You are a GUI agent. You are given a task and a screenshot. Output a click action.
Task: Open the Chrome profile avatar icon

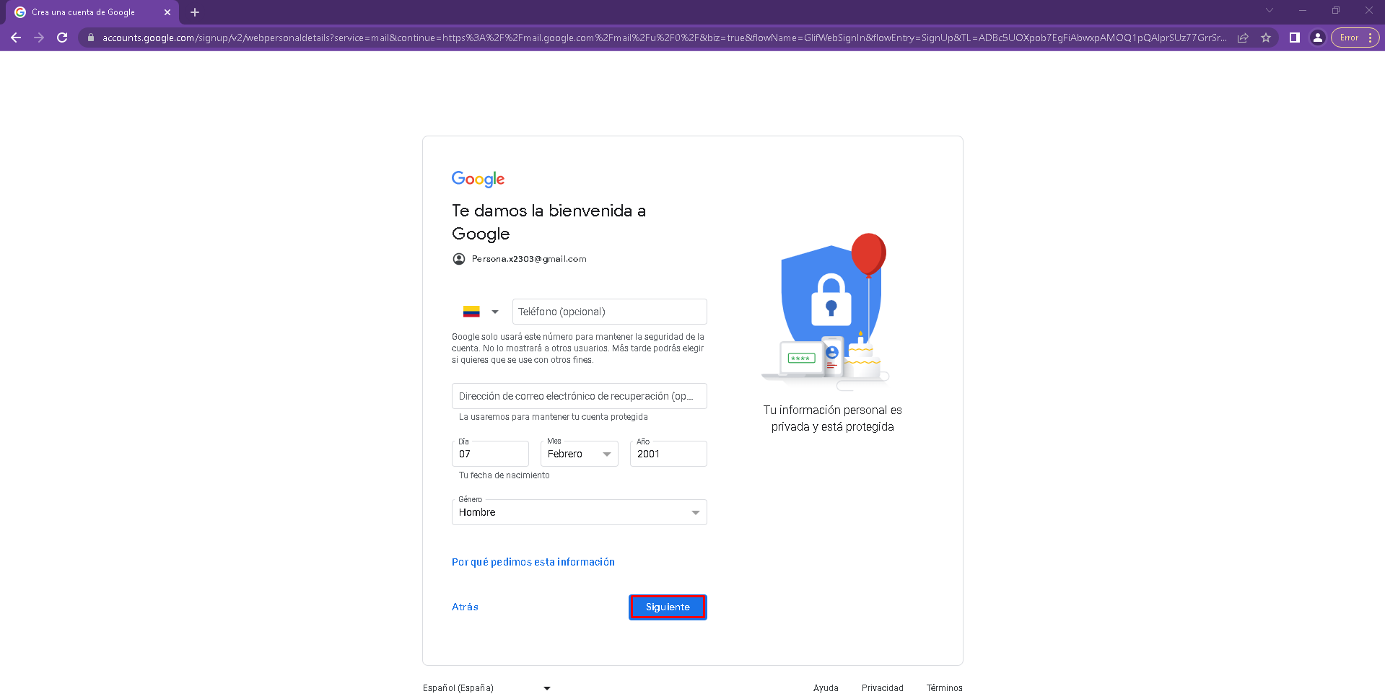coord(1318,38)
